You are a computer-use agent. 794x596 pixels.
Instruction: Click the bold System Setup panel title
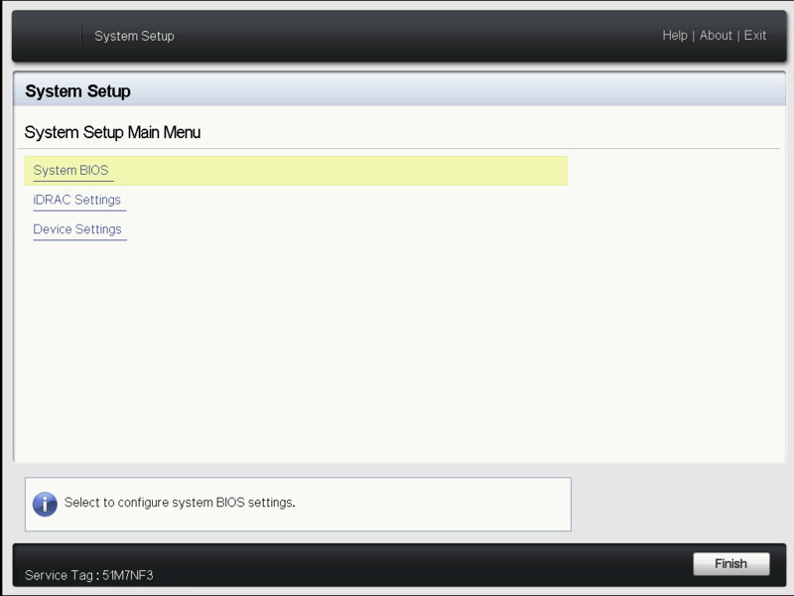click(77, 91)
